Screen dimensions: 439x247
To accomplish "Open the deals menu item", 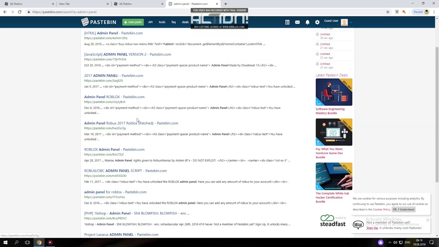I will 185,22.
